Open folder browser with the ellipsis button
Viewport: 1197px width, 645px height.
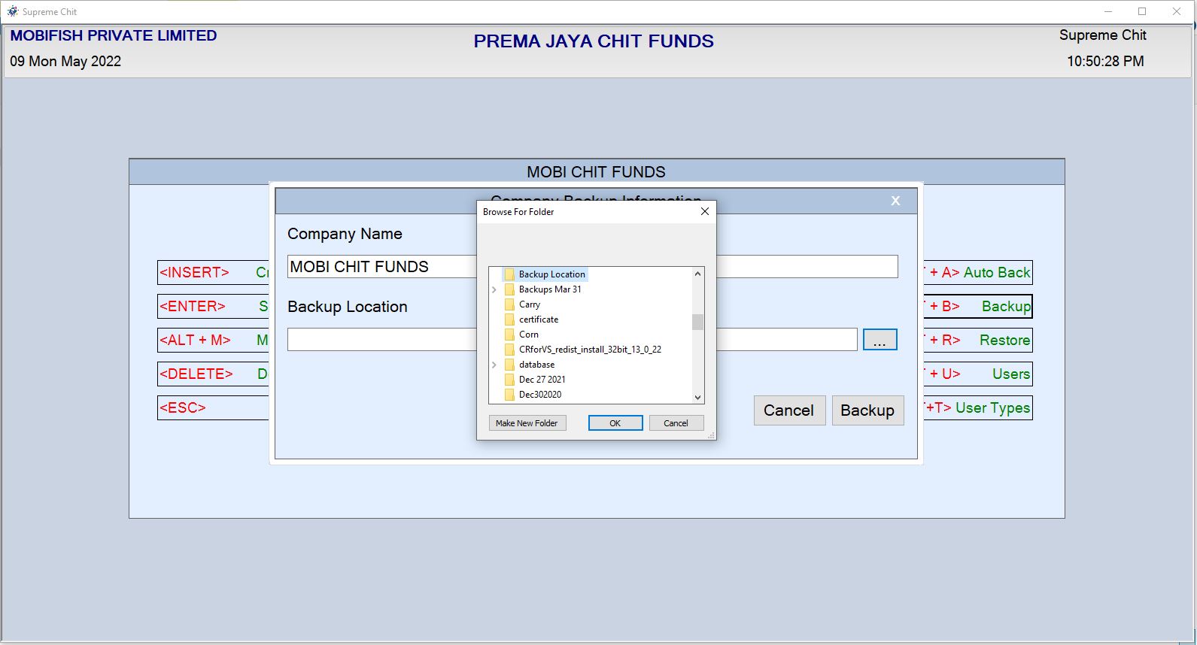[880, 339]
